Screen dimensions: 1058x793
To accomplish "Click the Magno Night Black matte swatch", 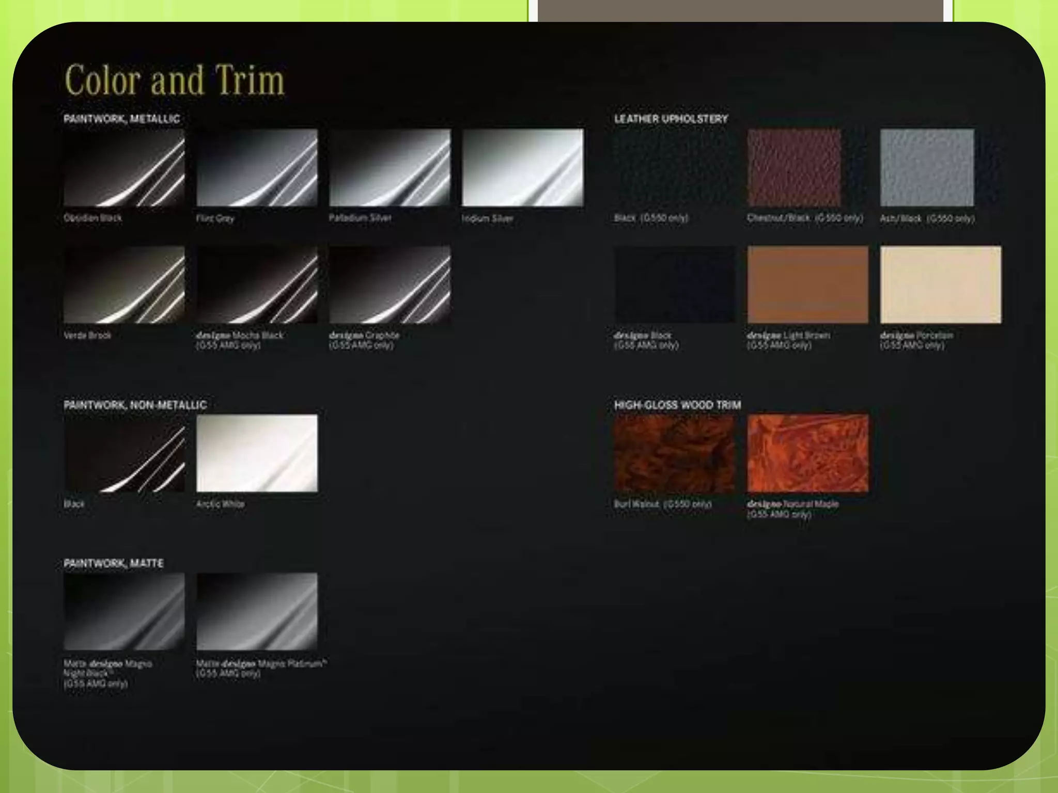I will pyautogui.click(x=124, y=611).
